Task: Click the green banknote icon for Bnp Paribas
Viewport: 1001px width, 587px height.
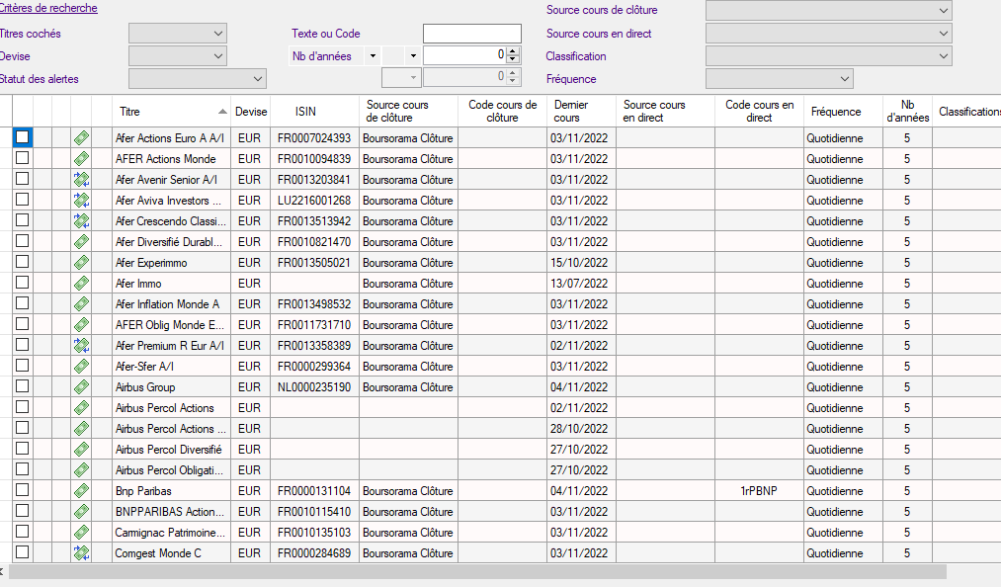Action: [x=81, y=491]
